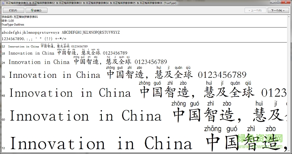Click the uppercase sample ABCDEFGHIJKLMNOPQRSTUVWXYZ

91,32
